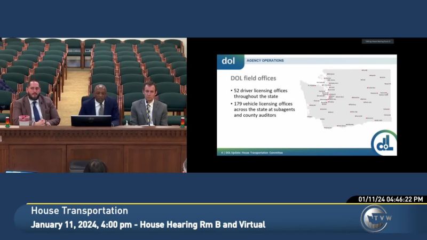
Task: Click the House Transportation title text
Action: coord(79,211)
